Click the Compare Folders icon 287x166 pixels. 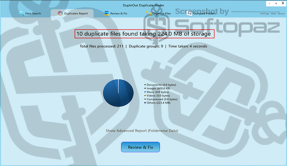189,13
